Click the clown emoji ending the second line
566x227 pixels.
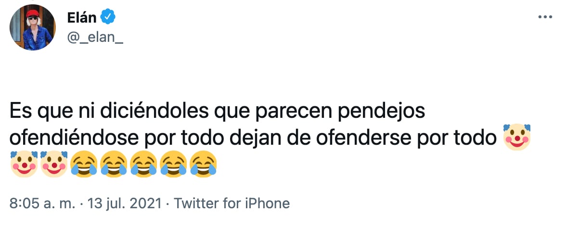[516, 138]
